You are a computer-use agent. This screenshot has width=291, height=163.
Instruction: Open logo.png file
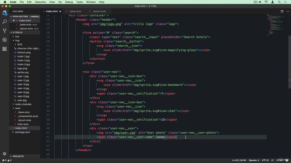22,68
